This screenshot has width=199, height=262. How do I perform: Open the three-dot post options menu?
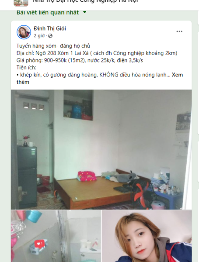[179, 31]
